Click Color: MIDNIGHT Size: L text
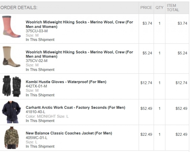 [x=47, y=116]
